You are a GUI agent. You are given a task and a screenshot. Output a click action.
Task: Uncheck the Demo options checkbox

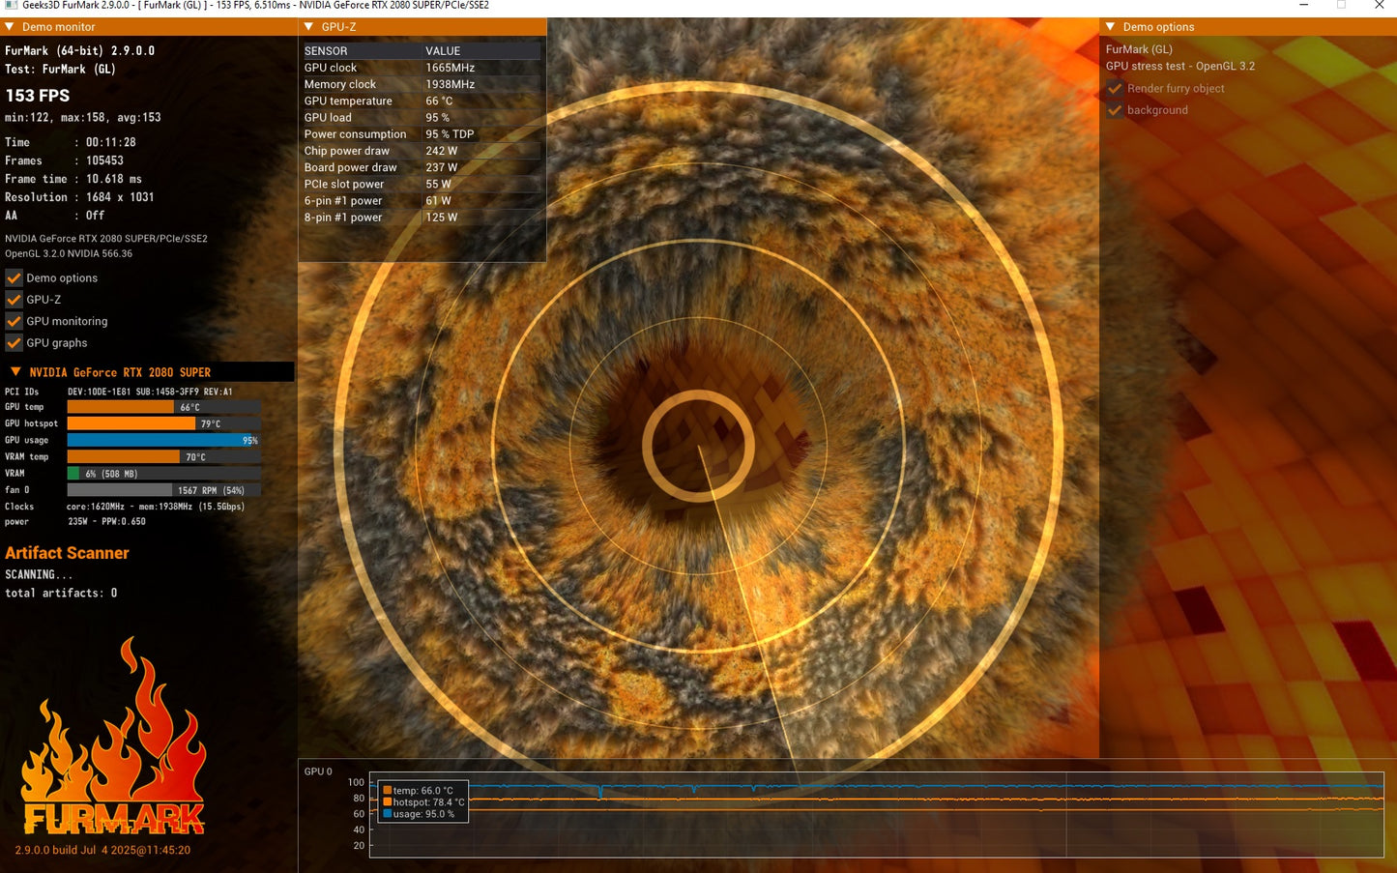(14, 277)
